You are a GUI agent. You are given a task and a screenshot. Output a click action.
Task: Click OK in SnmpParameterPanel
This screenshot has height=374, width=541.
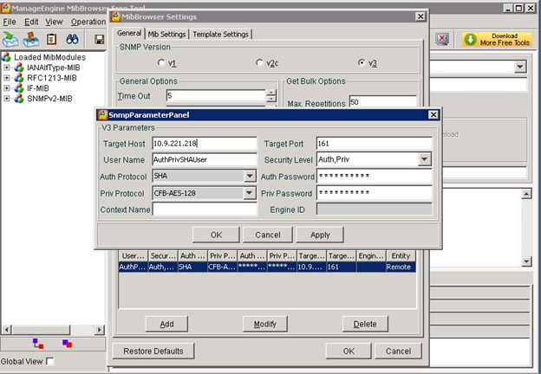click(216, 235)
